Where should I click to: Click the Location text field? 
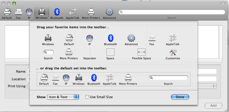click(122, 79)
